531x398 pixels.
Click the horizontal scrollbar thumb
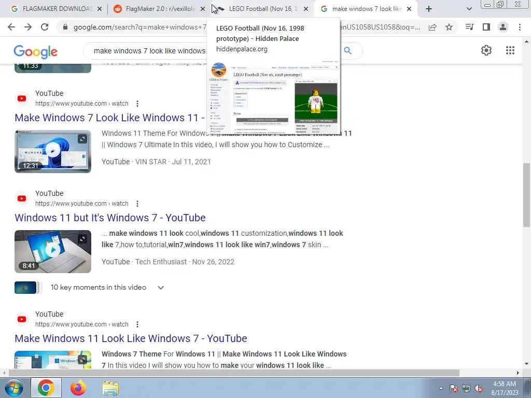[234, 373]
